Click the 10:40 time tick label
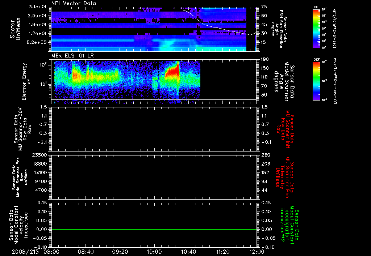 click(x=188, y=252)
